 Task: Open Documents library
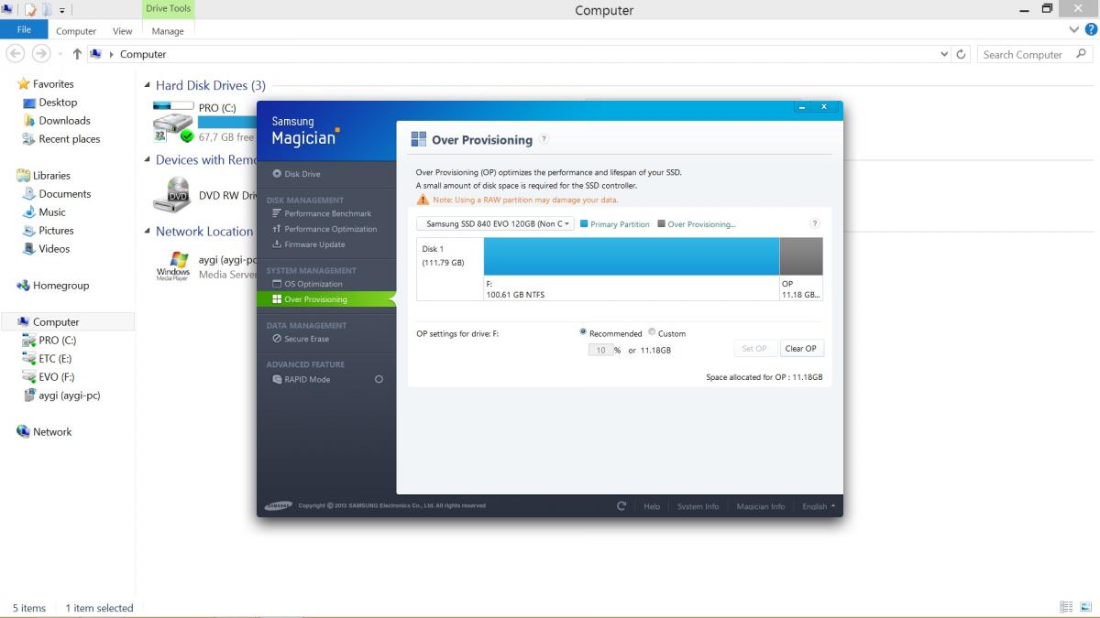(56, 194)
